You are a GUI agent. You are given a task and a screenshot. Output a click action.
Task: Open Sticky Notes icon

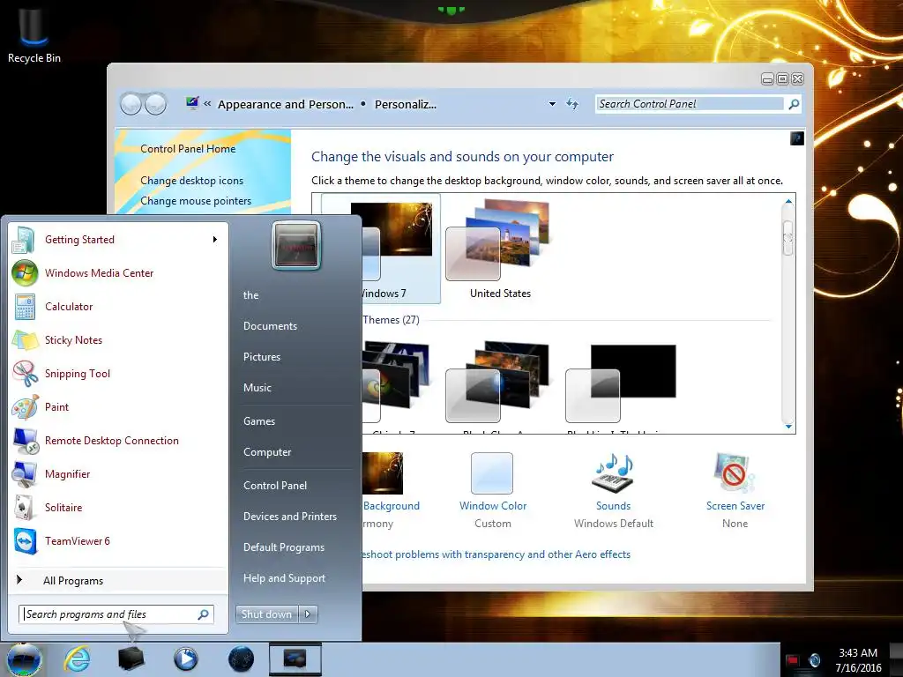coord(25,339)
